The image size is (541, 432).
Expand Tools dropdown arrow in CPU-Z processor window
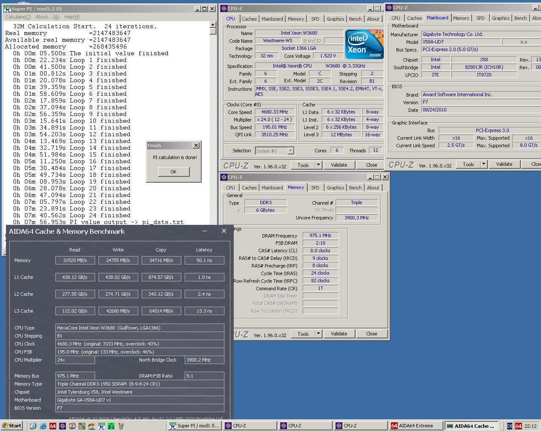click(x=318, y=165)
